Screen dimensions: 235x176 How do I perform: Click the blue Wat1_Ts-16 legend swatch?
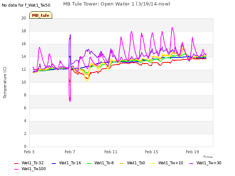click(54, 164)
